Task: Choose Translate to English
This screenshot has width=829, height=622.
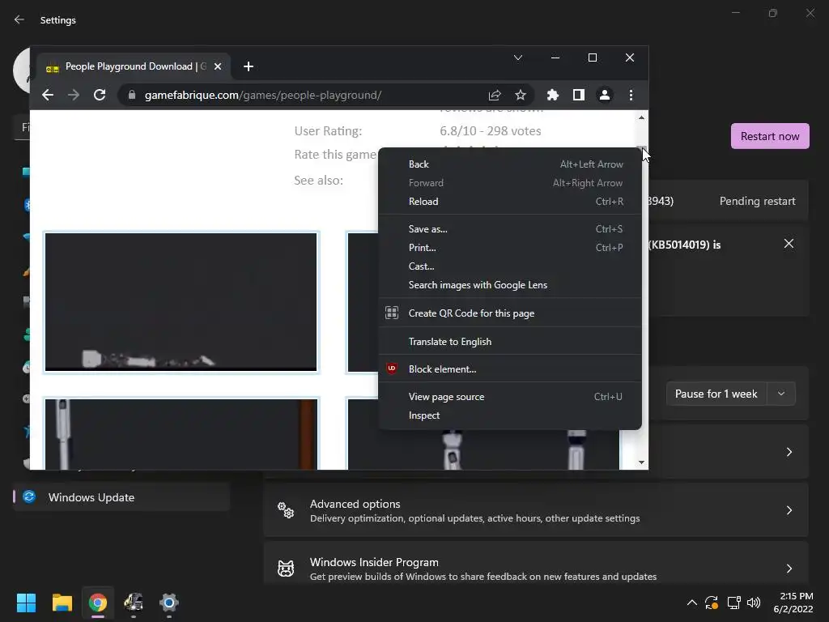Action: (x=510, y=342)
